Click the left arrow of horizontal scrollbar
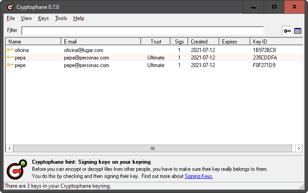 click(9, 149)
